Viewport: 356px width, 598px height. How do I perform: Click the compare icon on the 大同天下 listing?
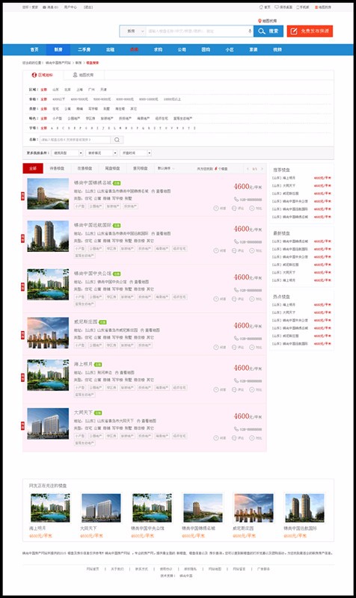pyautogui.click(x=252, y=438)
